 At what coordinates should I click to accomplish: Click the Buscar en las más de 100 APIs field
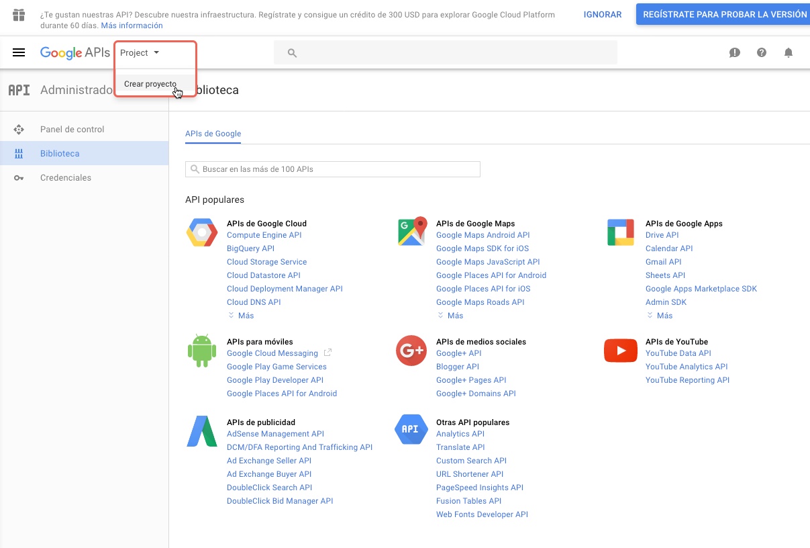(333, 169)
